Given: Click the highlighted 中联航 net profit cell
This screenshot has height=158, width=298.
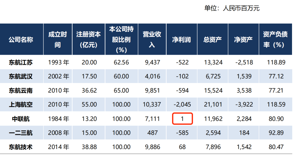Looking at the screenshot, I should (x=181, y=118).
